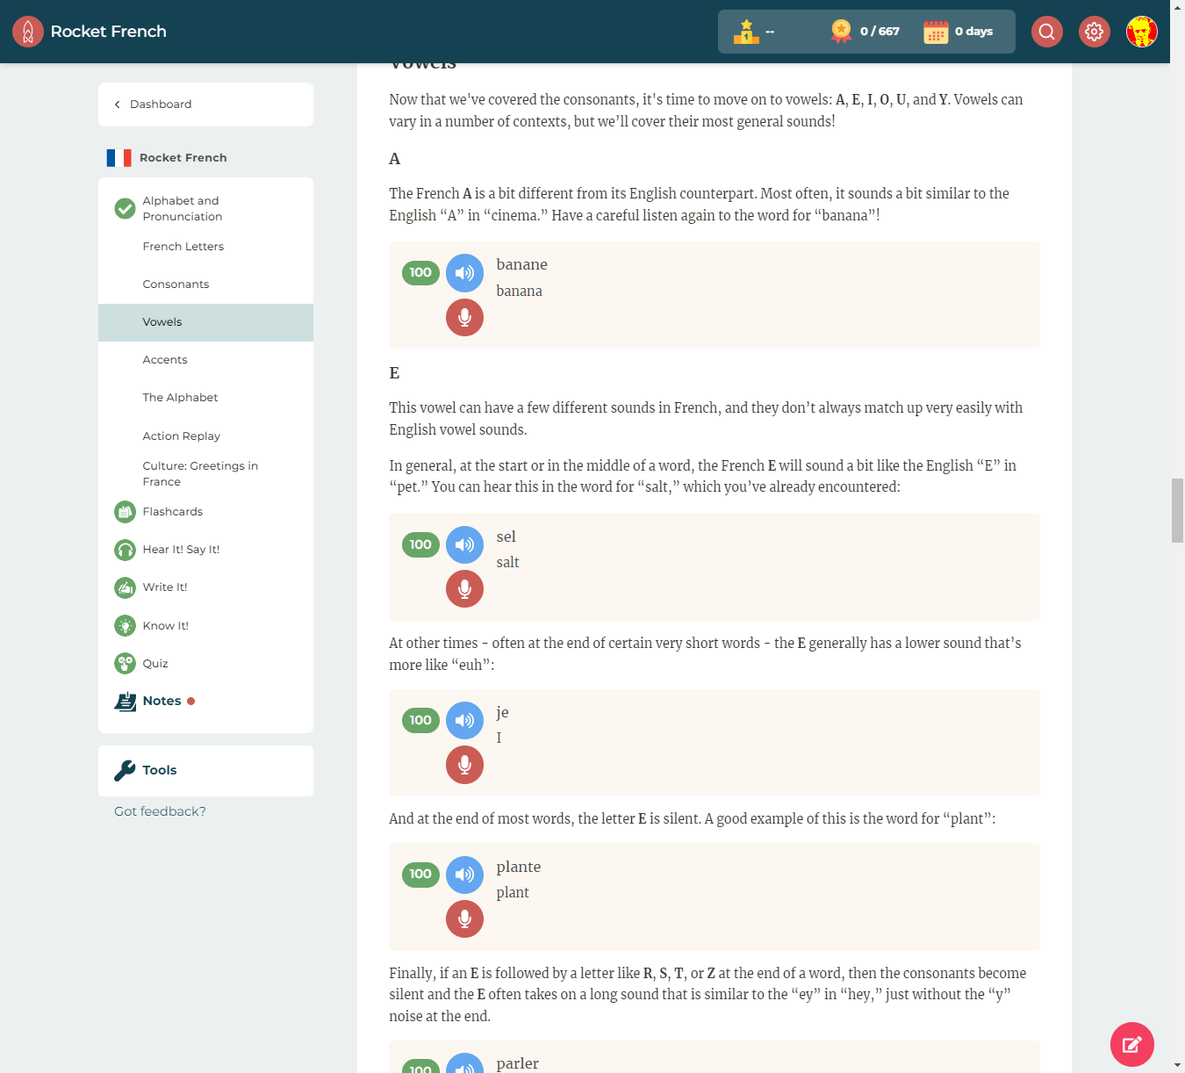Click the 100 score badge beside sel
Image resolution: width=1185 pixels, height=1073 pixels.
coord(420,545)
